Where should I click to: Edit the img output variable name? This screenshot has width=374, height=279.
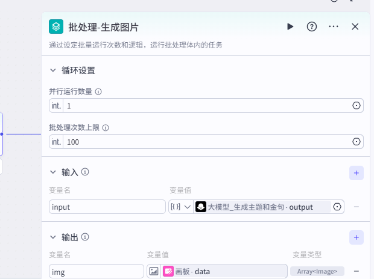[96, 272]
